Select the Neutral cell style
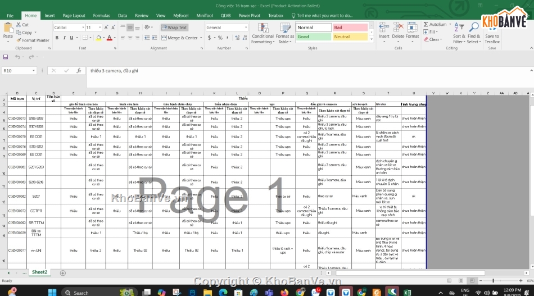The image size is (534, 296). point(350,37)
